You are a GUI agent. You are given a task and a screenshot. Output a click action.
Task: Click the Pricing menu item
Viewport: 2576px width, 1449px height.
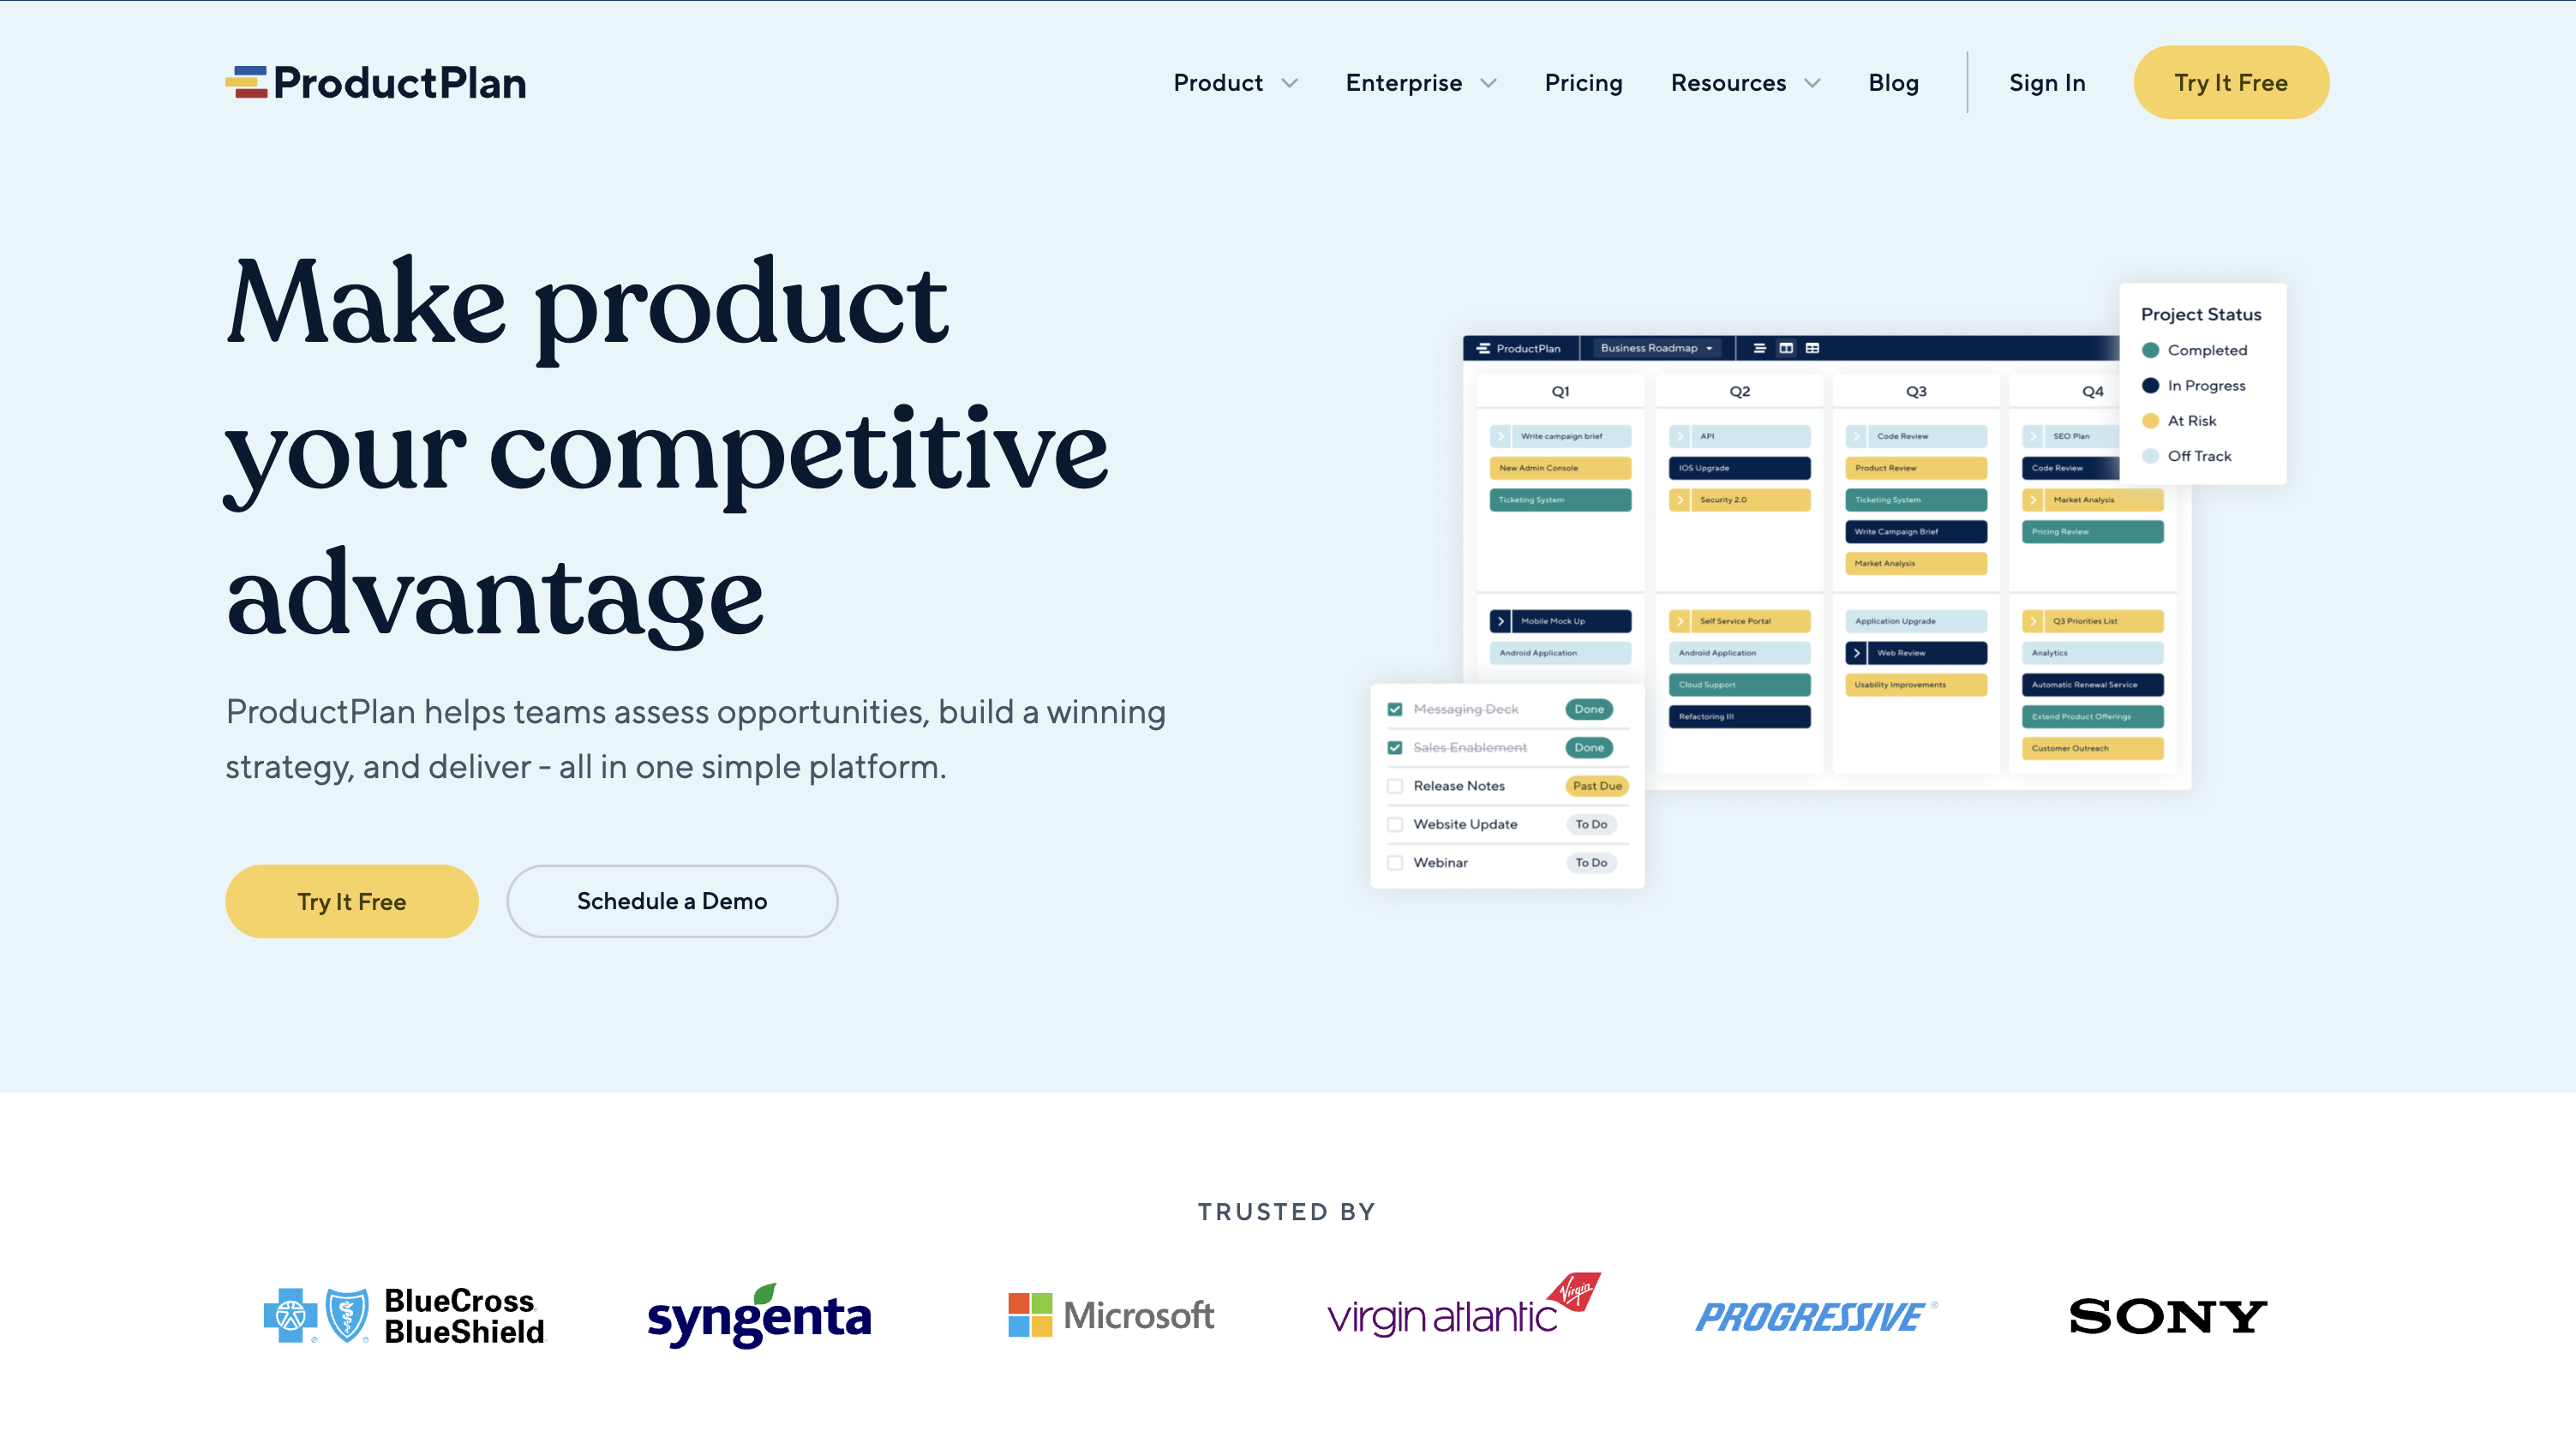pyautogui.click(x=1584, y=81)
